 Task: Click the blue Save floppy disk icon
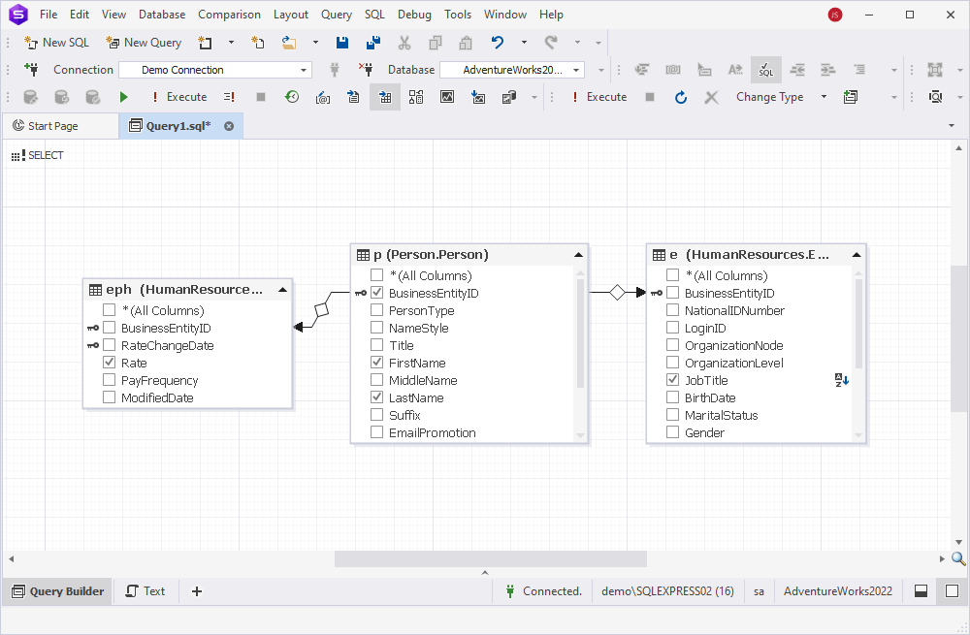pyautogui.click(x=342, y=43)
